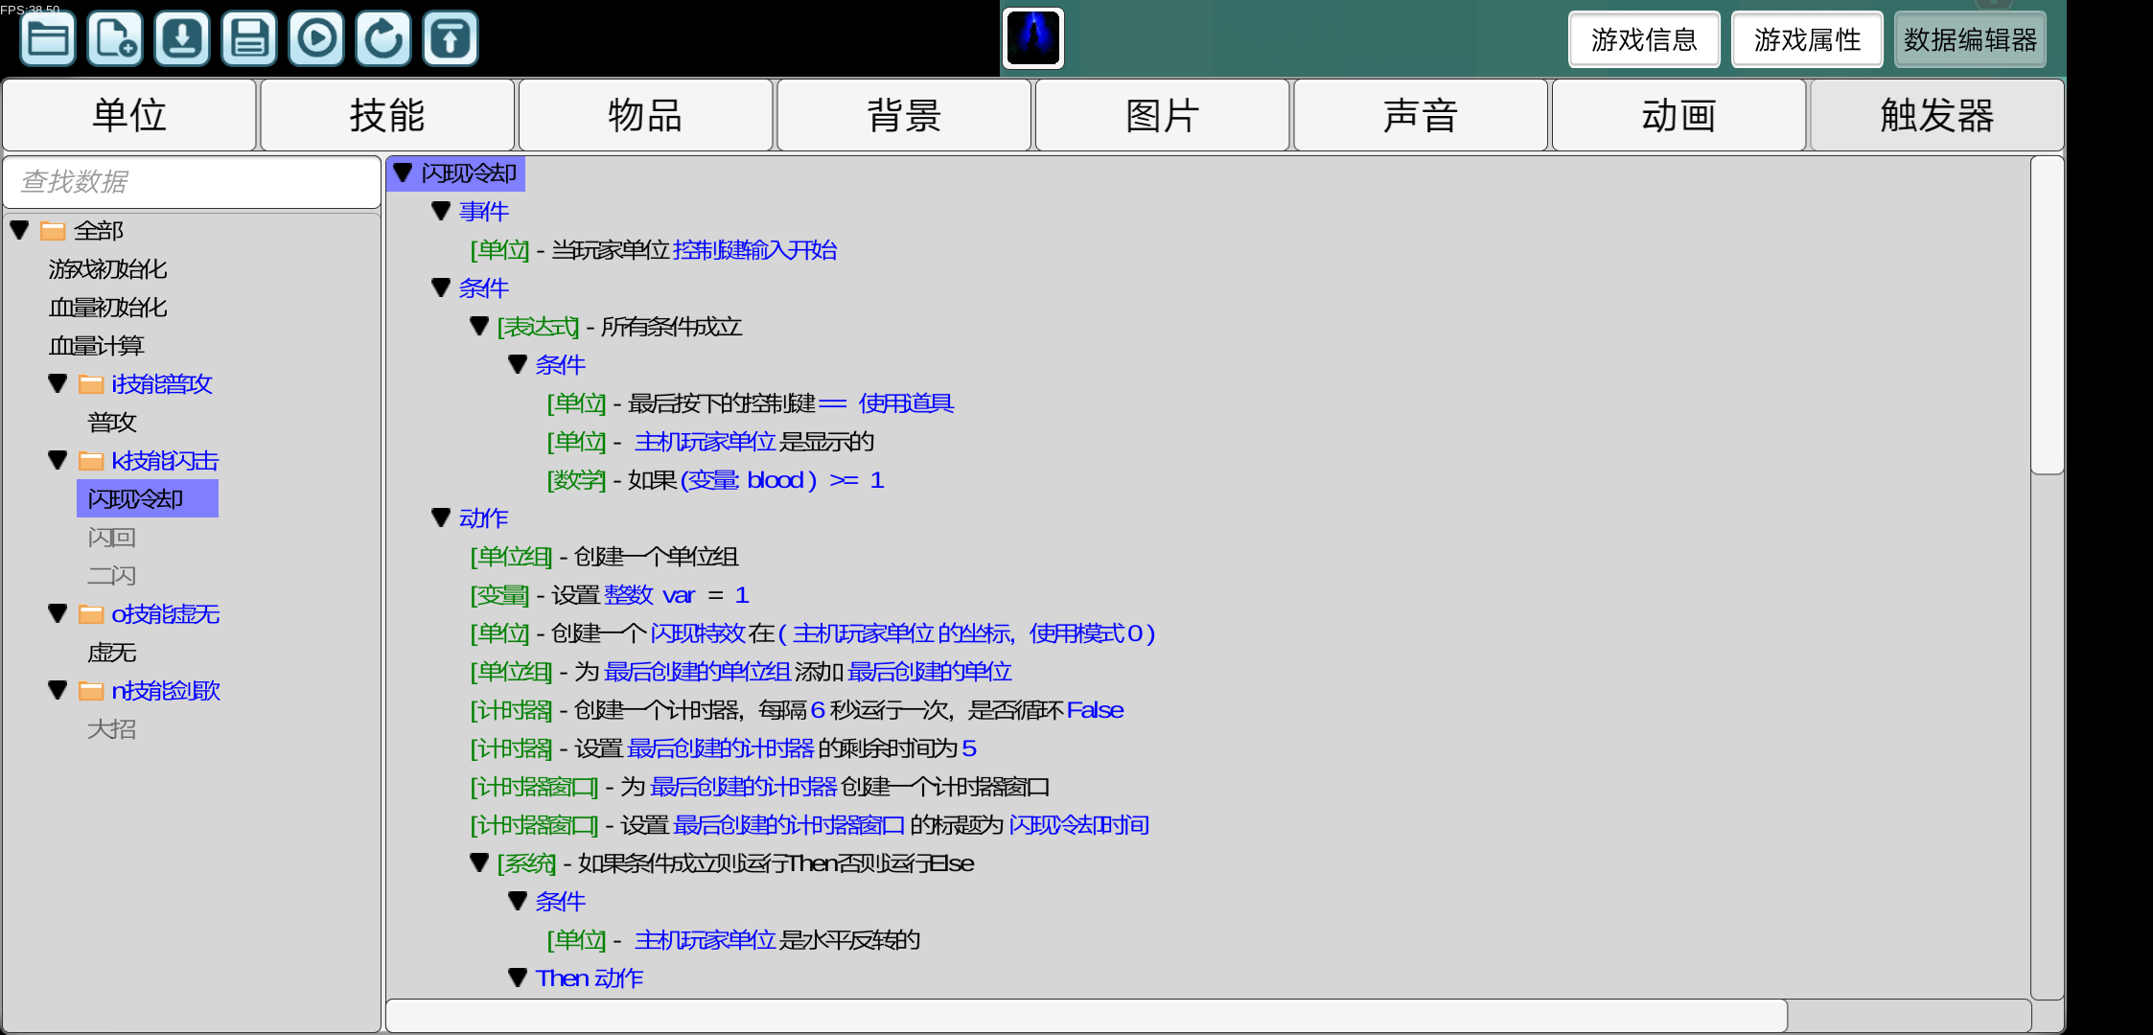Click the 控制键输入开始 event link
2153x1035 pixels.
click(755, 250)
